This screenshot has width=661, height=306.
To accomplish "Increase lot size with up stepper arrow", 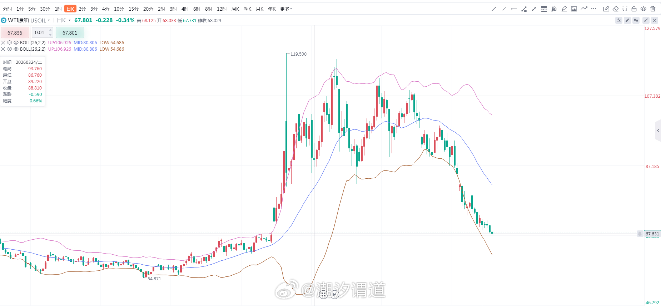I will click(50, 30).
